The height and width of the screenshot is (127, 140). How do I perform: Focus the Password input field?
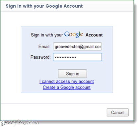(77, 57)
